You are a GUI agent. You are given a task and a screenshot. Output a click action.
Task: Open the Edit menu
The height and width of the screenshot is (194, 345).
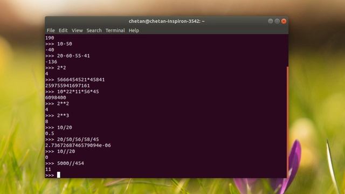click(63, 30)
